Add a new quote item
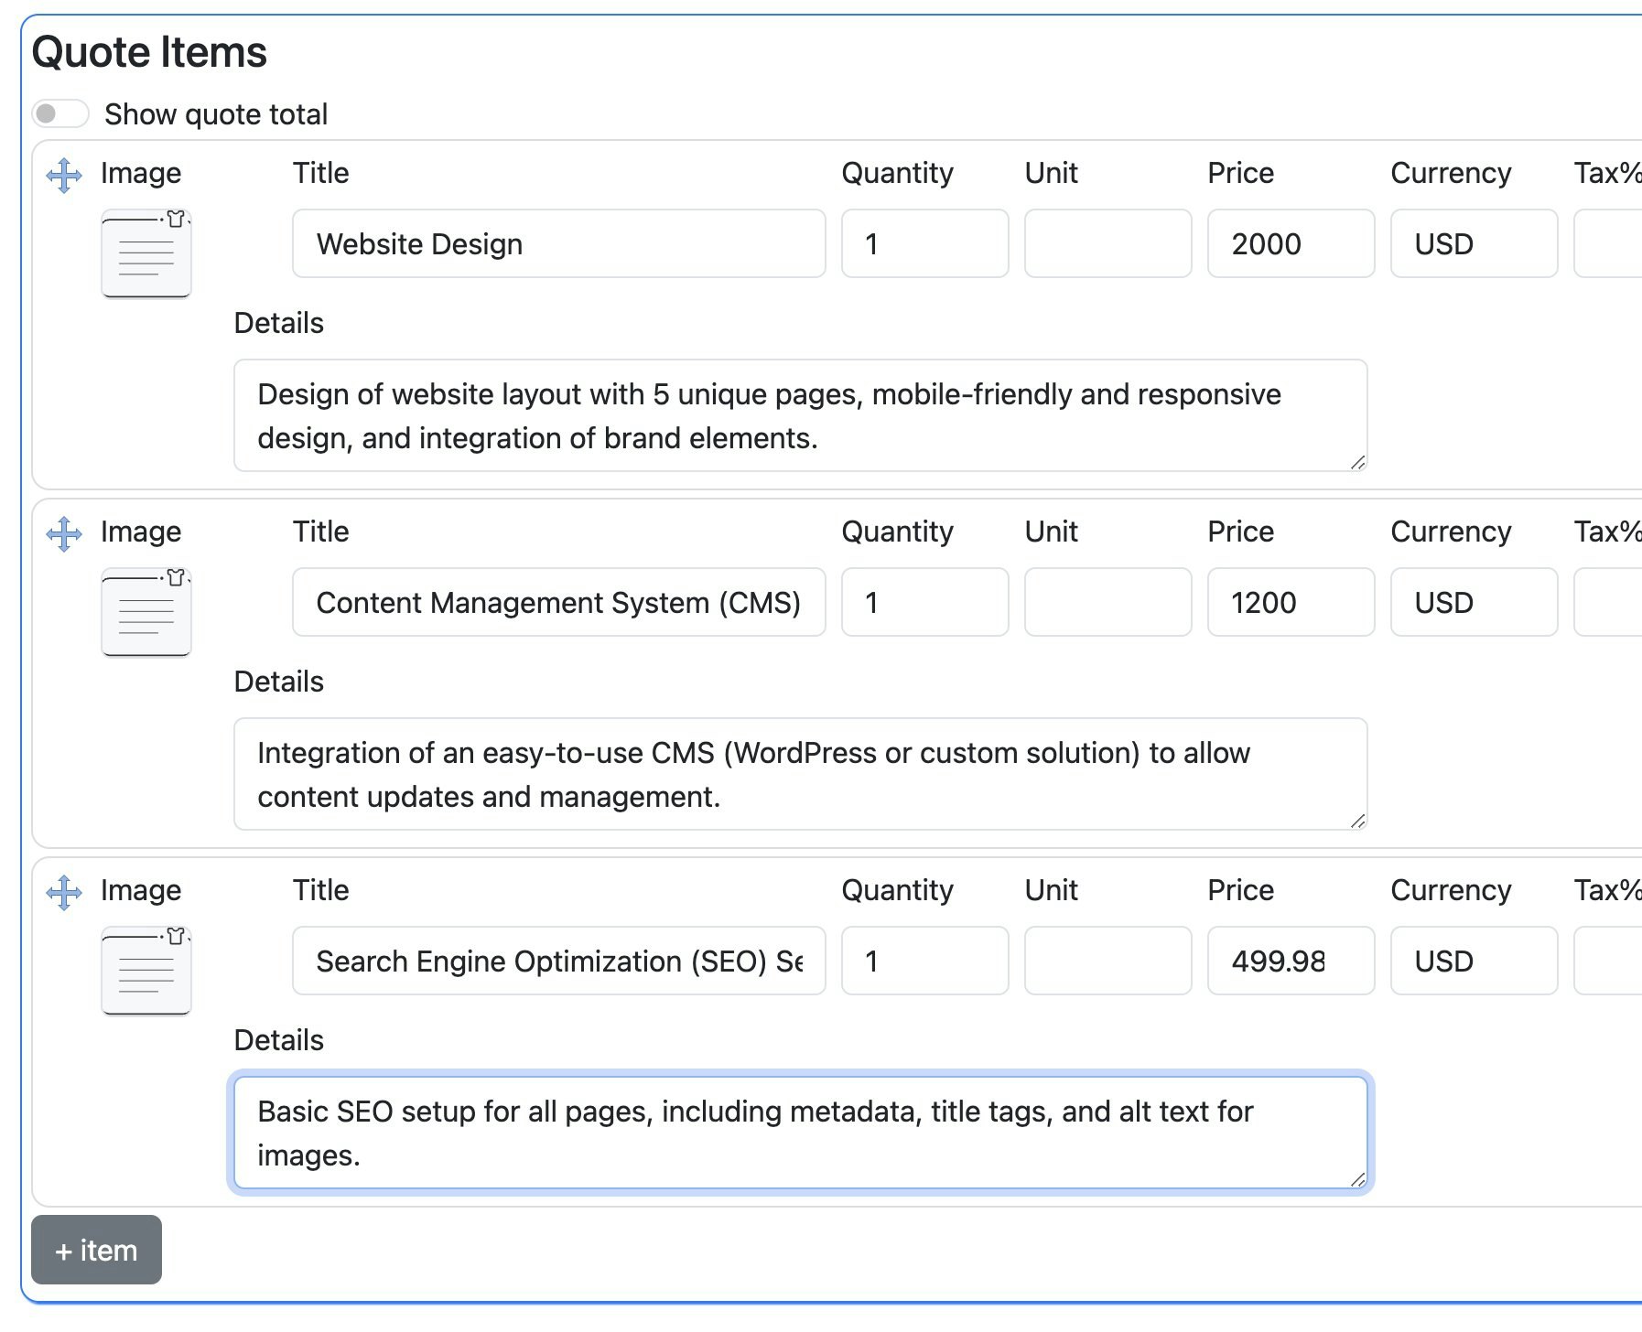The width and height of the screenshot is (1642, 1332). (x=96, y=1250)
